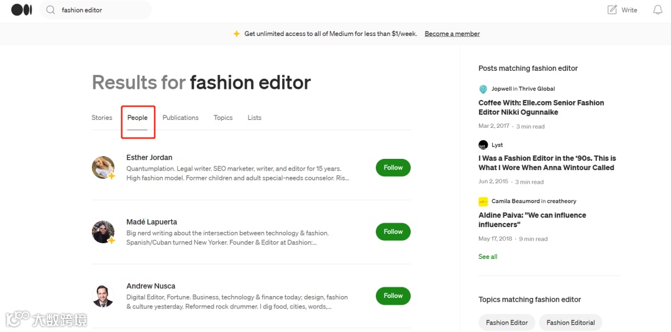Open the notifications bell
This screenshot has width=671, height=332.
point(658,10)
